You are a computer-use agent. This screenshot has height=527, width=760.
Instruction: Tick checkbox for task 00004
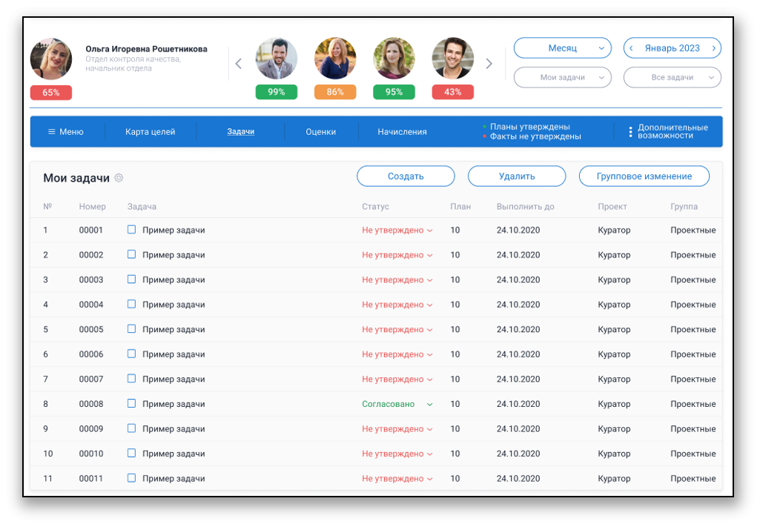click(x=131, y=304)
